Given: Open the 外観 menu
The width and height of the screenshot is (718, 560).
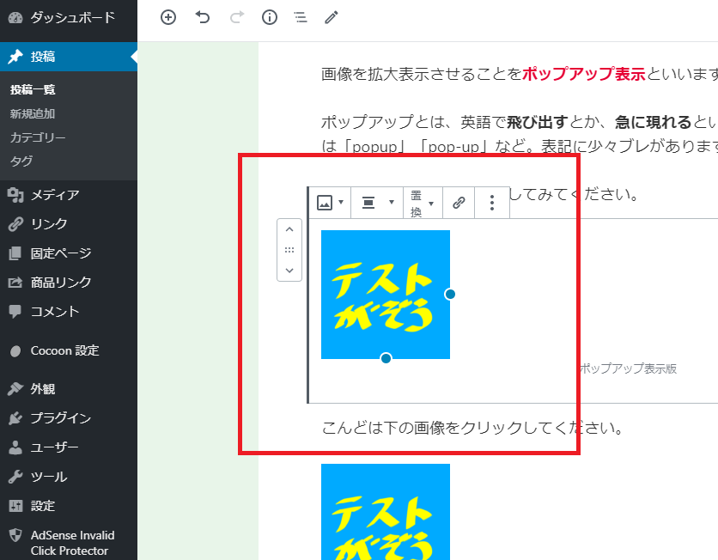Looking at the screenshot, I should 69,389.
